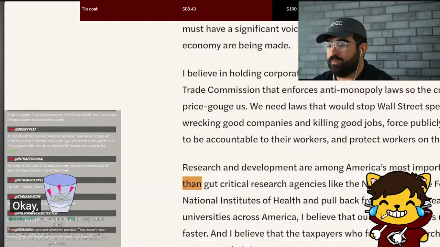Image resolution: width=440 pixels, height=247 pixels.
Task: Click @INTRAPERSONAI's 'Honestly at this point' message
Action: tap(58, 168)
